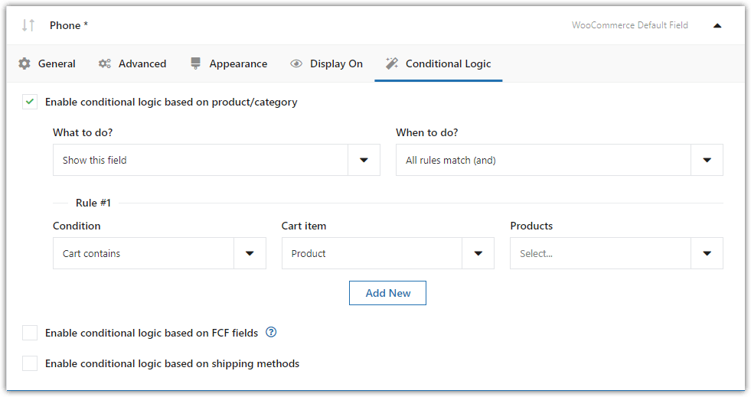Screen dimensions: 751x397
Task: Click the 'Condition' label
Action: point(77,226)
